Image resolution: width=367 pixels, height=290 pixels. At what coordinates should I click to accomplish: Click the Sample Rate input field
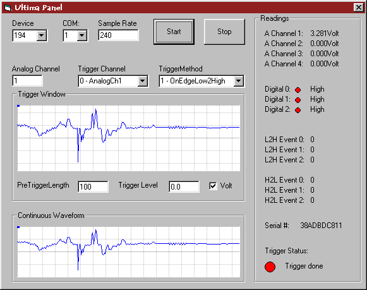tap(118, 35)
